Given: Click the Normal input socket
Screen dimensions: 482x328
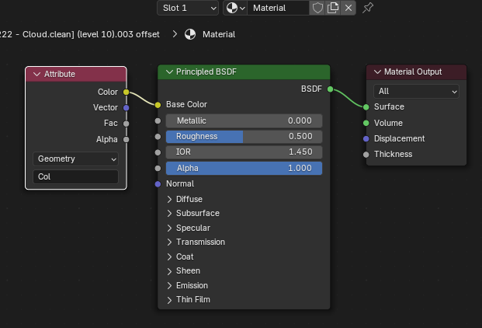Looking at the screenshot, I should (x=158, y=184).
